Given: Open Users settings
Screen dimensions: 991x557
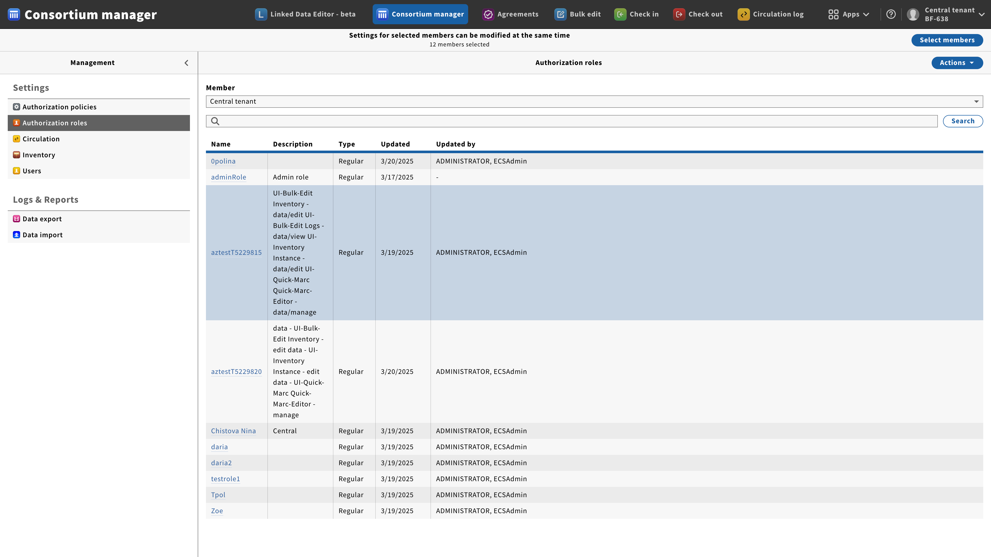Looking at the screenshot, I should tap(99, 171).
